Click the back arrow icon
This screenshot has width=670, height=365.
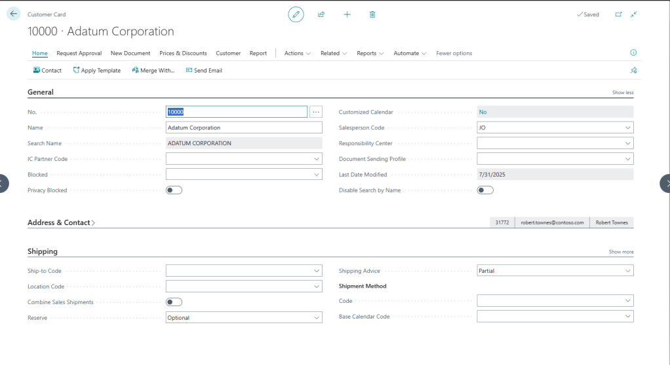pyautogui.click(x=14, y=14)
